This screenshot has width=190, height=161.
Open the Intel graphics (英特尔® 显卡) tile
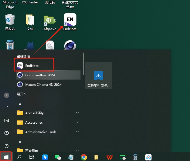(99, 76)
